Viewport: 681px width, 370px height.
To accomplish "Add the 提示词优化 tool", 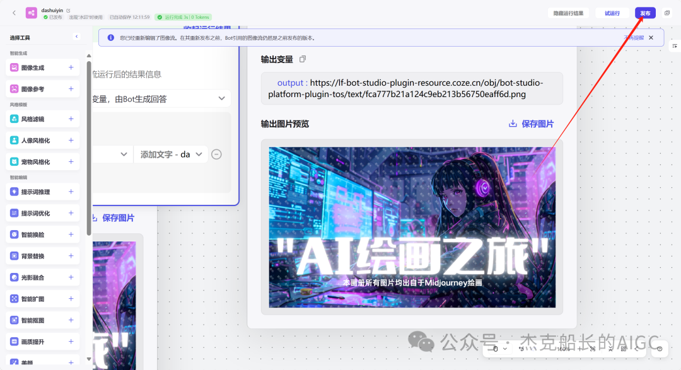I will [x=71, y=213].
